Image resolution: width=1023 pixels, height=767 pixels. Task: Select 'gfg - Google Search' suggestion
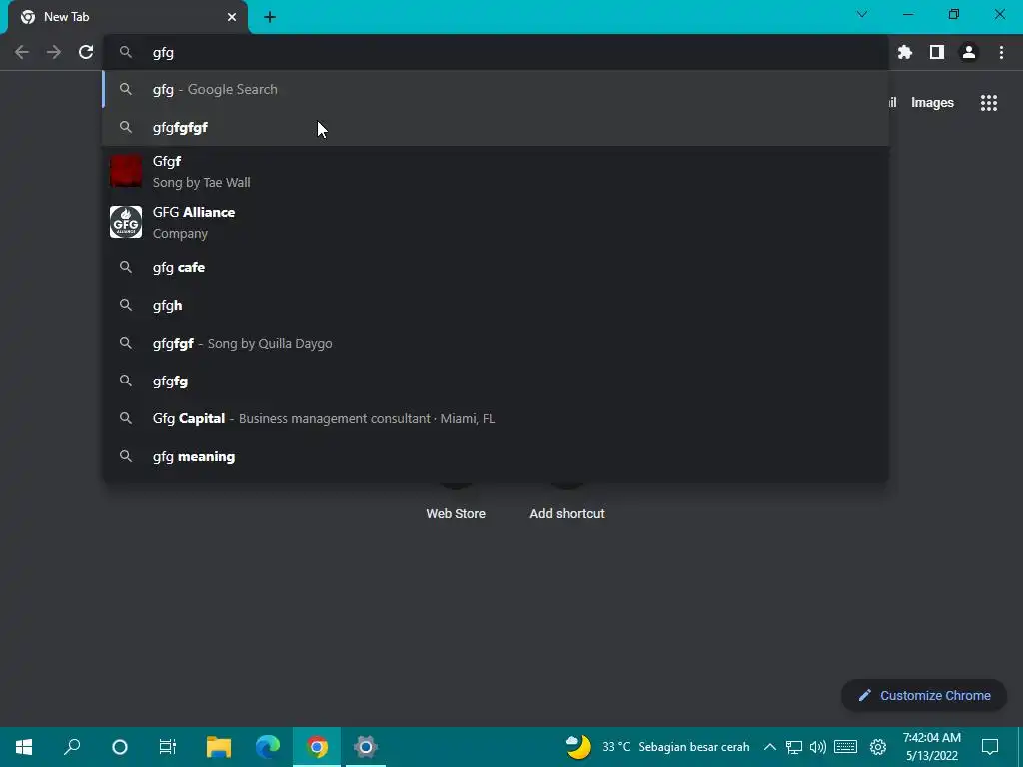pyautogui.click(x=496, y=89)
